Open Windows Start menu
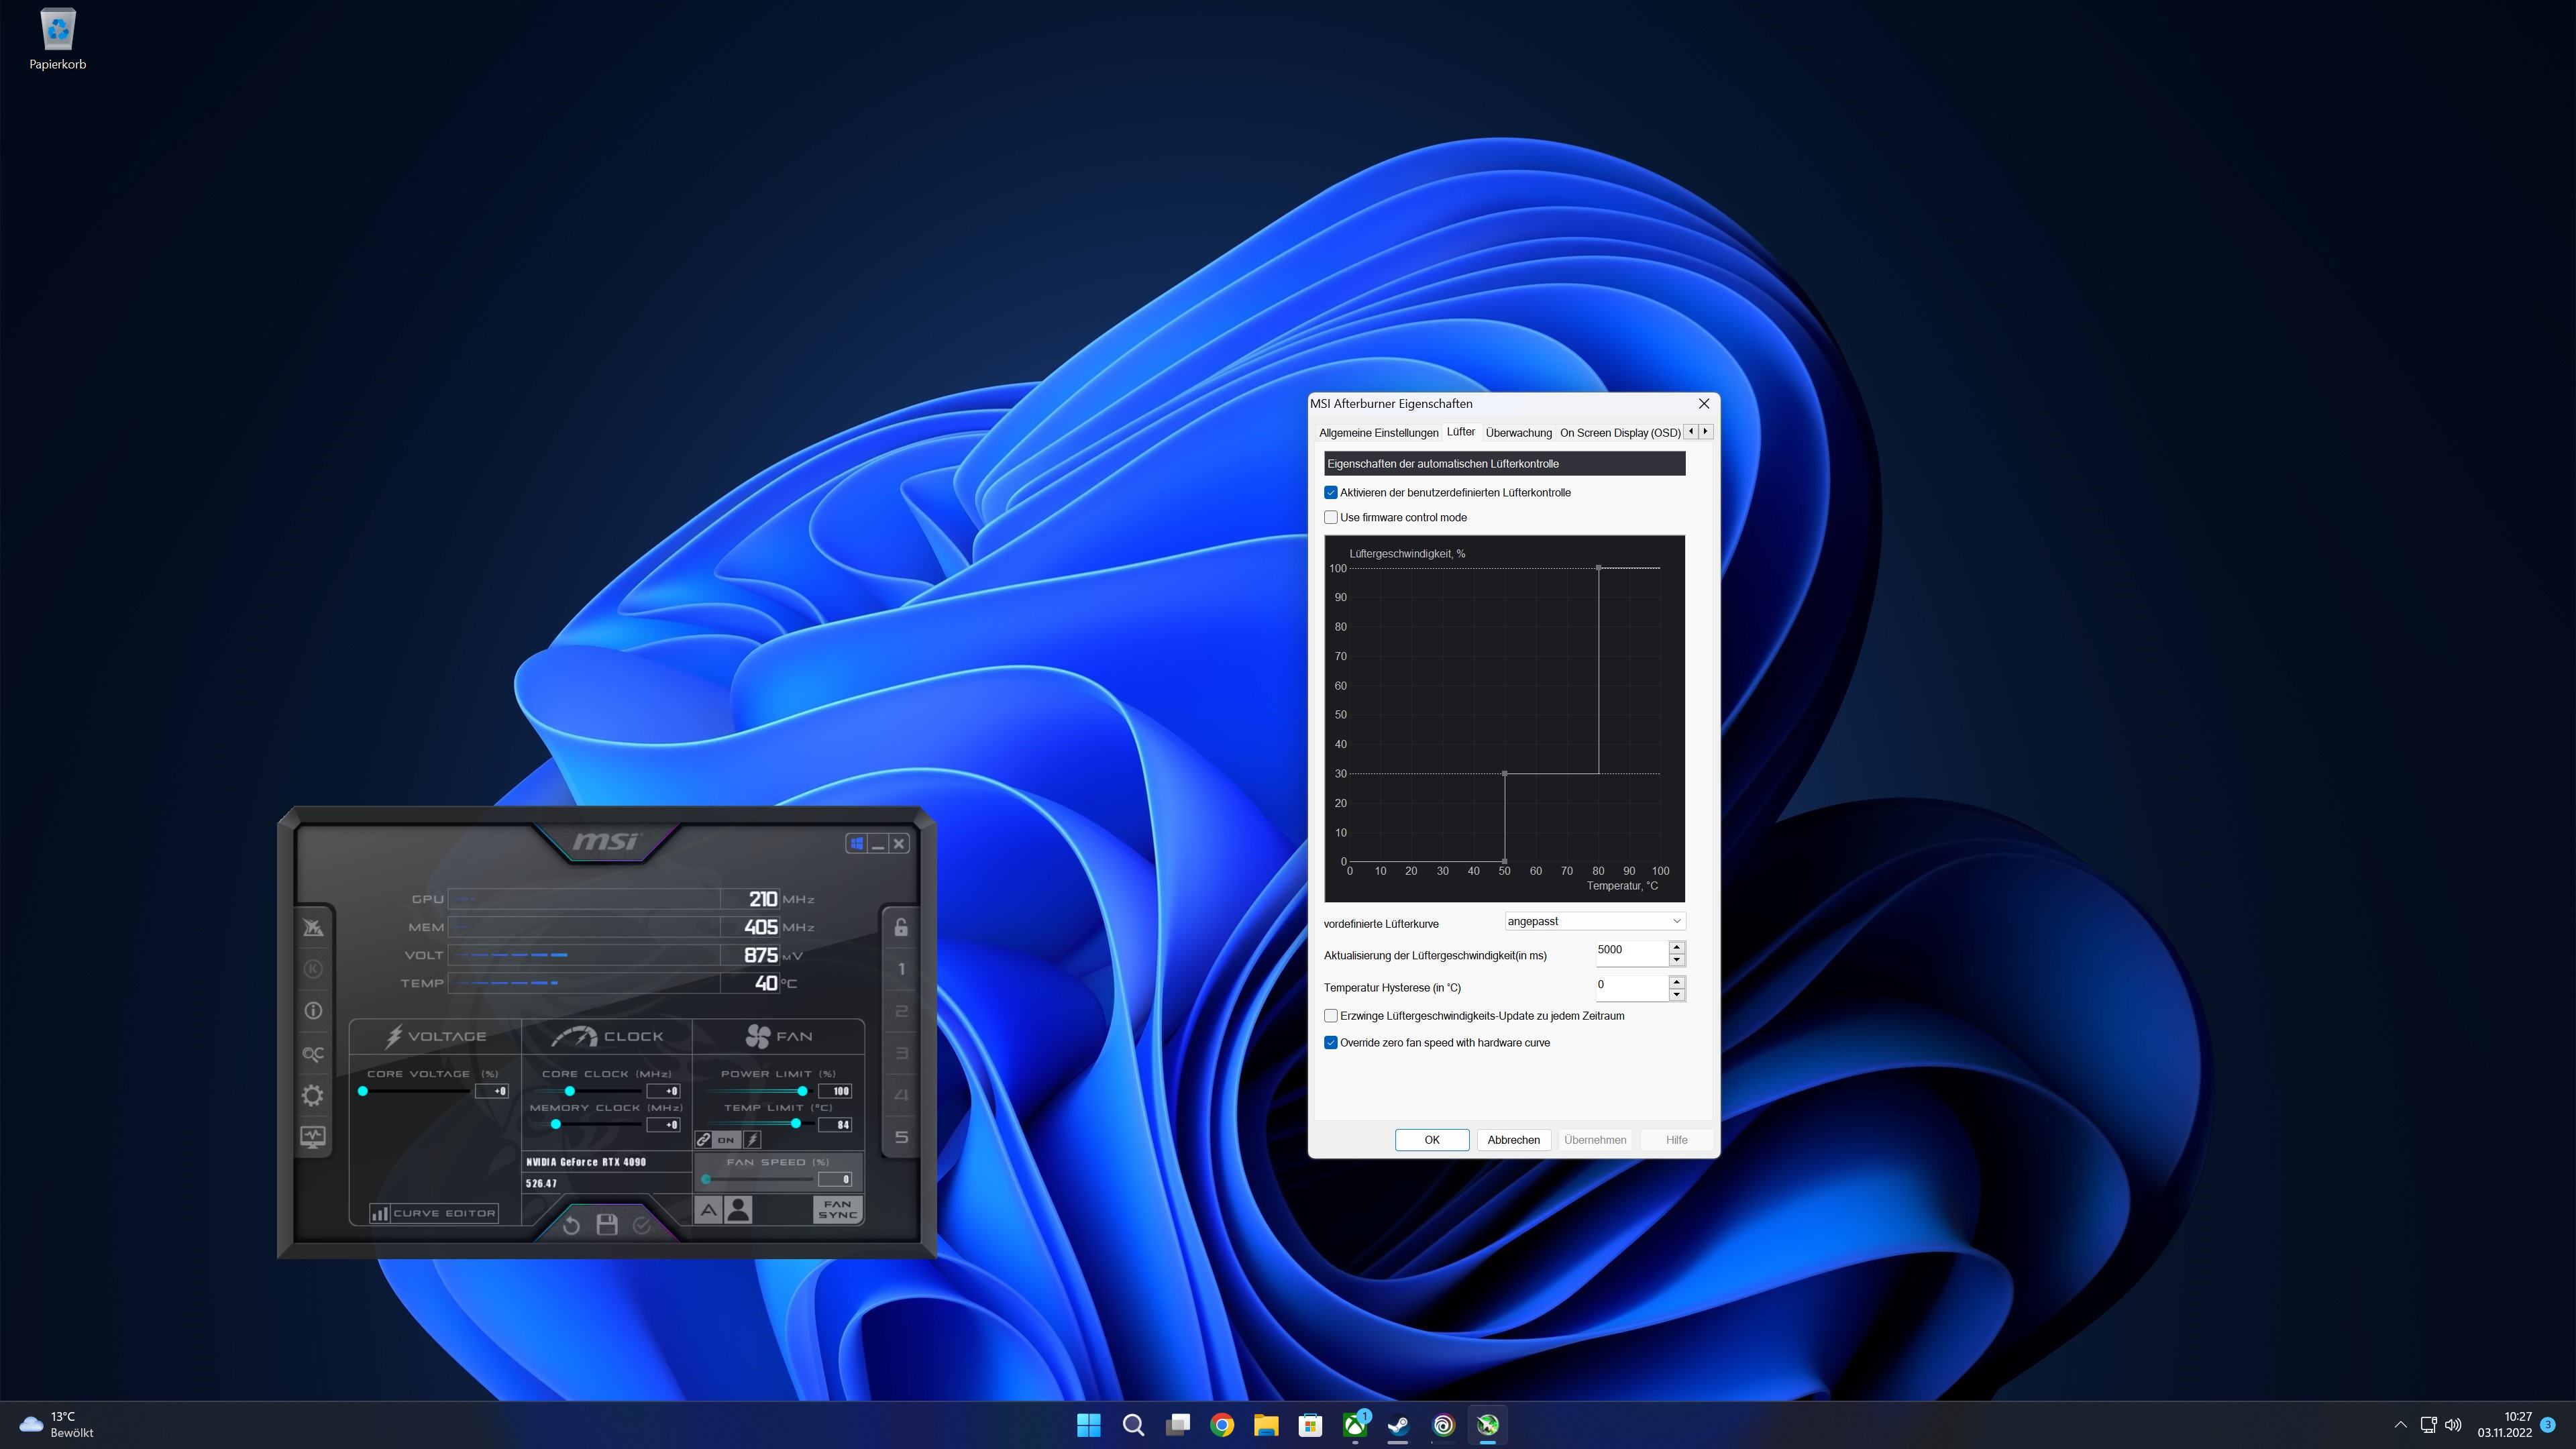This screenshot has width=2576, height=1449. [1089, 1426]
